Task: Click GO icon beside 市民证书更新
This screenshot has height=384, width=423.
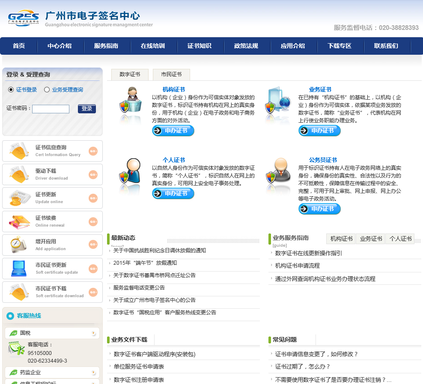Action: [93, 269]
